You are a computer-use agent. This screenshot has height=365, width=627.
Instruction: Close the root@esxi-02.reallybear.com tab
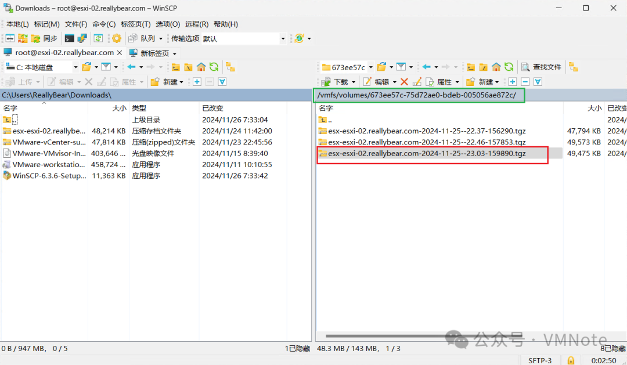pyautogui.click(x=120, y=53)
